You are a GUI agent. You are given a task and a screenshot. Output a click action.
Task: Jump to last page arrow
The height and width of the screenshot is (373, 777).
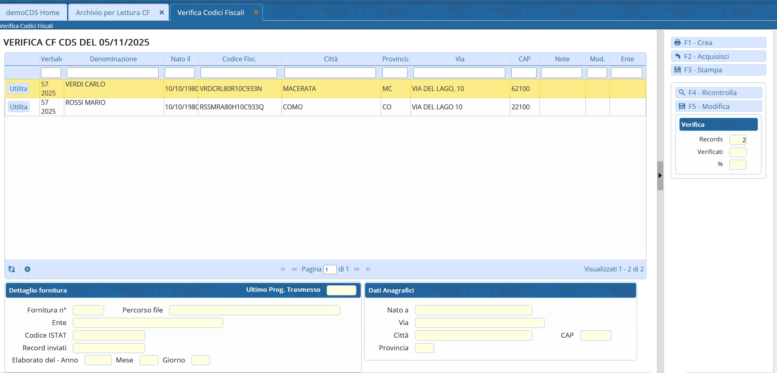point(368,269)
